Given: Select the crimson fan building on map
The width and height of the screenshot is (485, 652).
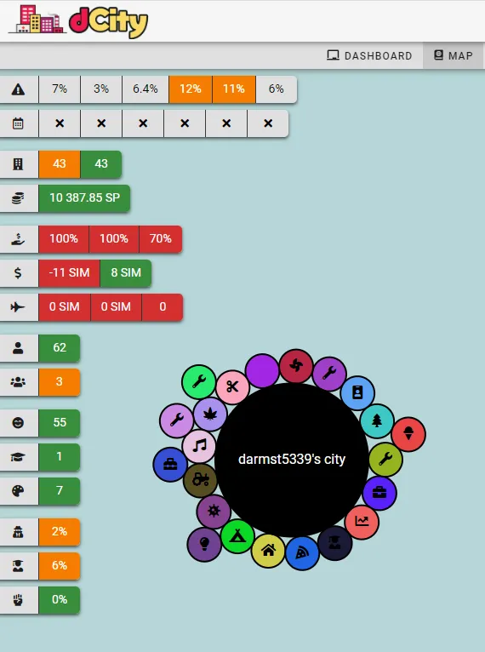Looking at the screenshot, I should coord(296,366).
